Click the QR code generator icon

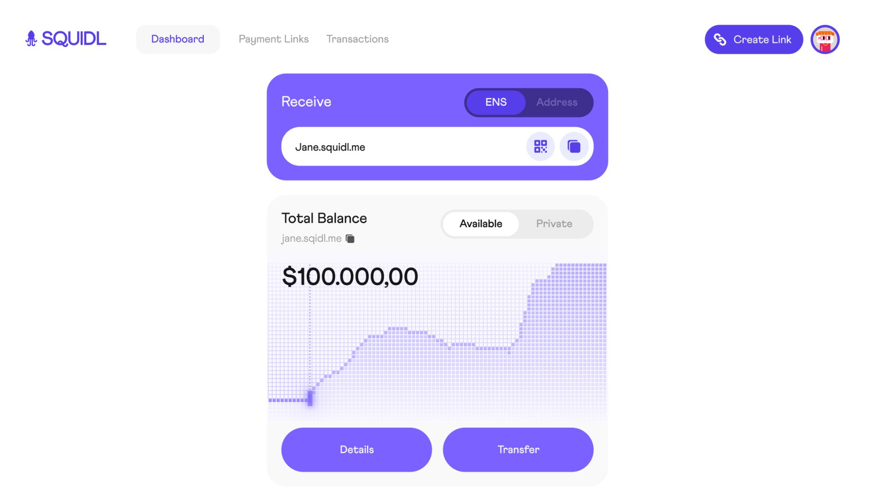coord(540,146)
